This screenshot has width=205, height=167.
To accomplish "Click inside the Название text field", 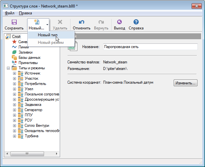I will point(150,47).
